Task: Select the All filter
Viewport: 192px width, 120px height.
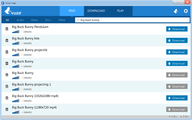Action: (x=7, y=20)
